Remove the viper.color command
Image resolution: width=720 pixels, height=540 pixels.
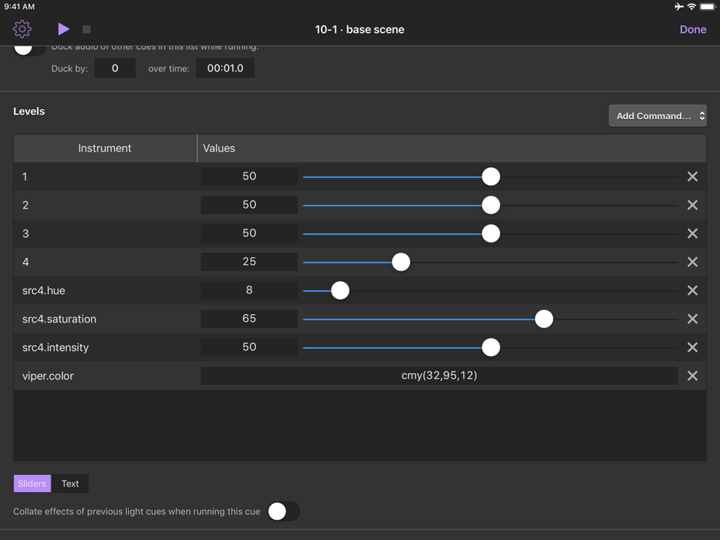coord(692,376)
